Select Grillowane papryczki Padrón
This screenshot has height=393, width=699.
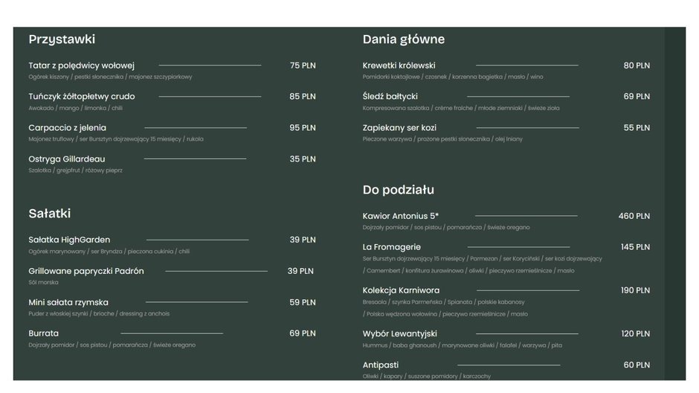(x=86, y=271)
